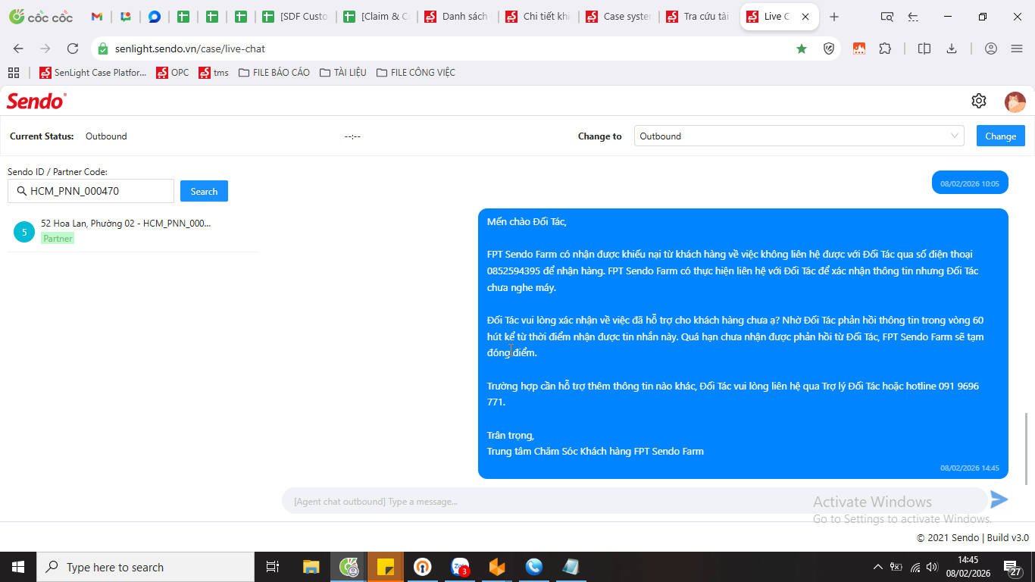Open the browser main menu

1017,48
